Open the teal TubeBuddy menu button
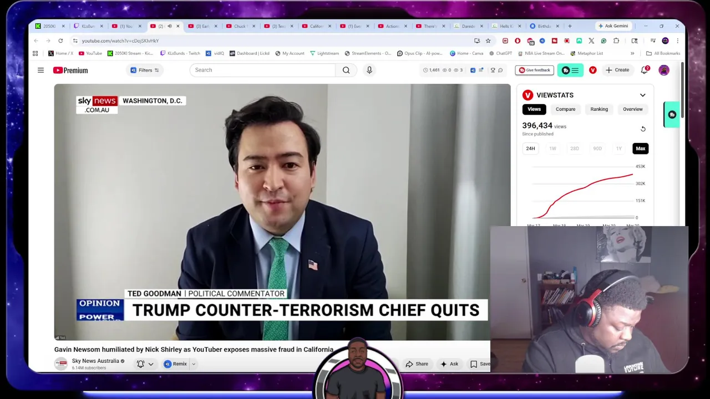 coord(570,70)
